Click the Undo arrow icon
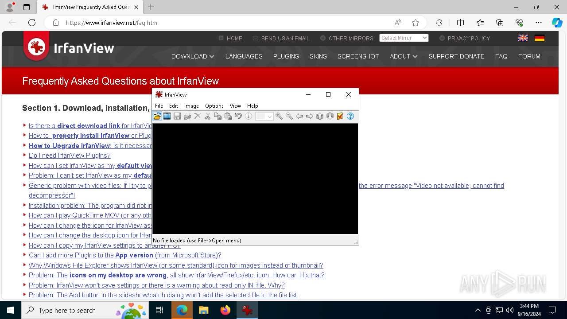 coord(238,116)
